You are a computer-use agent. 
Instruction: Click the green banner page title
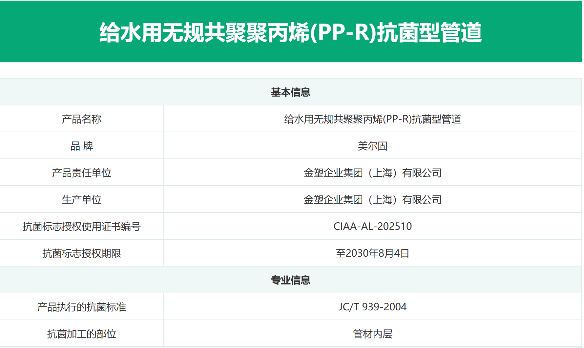(291, 32)
